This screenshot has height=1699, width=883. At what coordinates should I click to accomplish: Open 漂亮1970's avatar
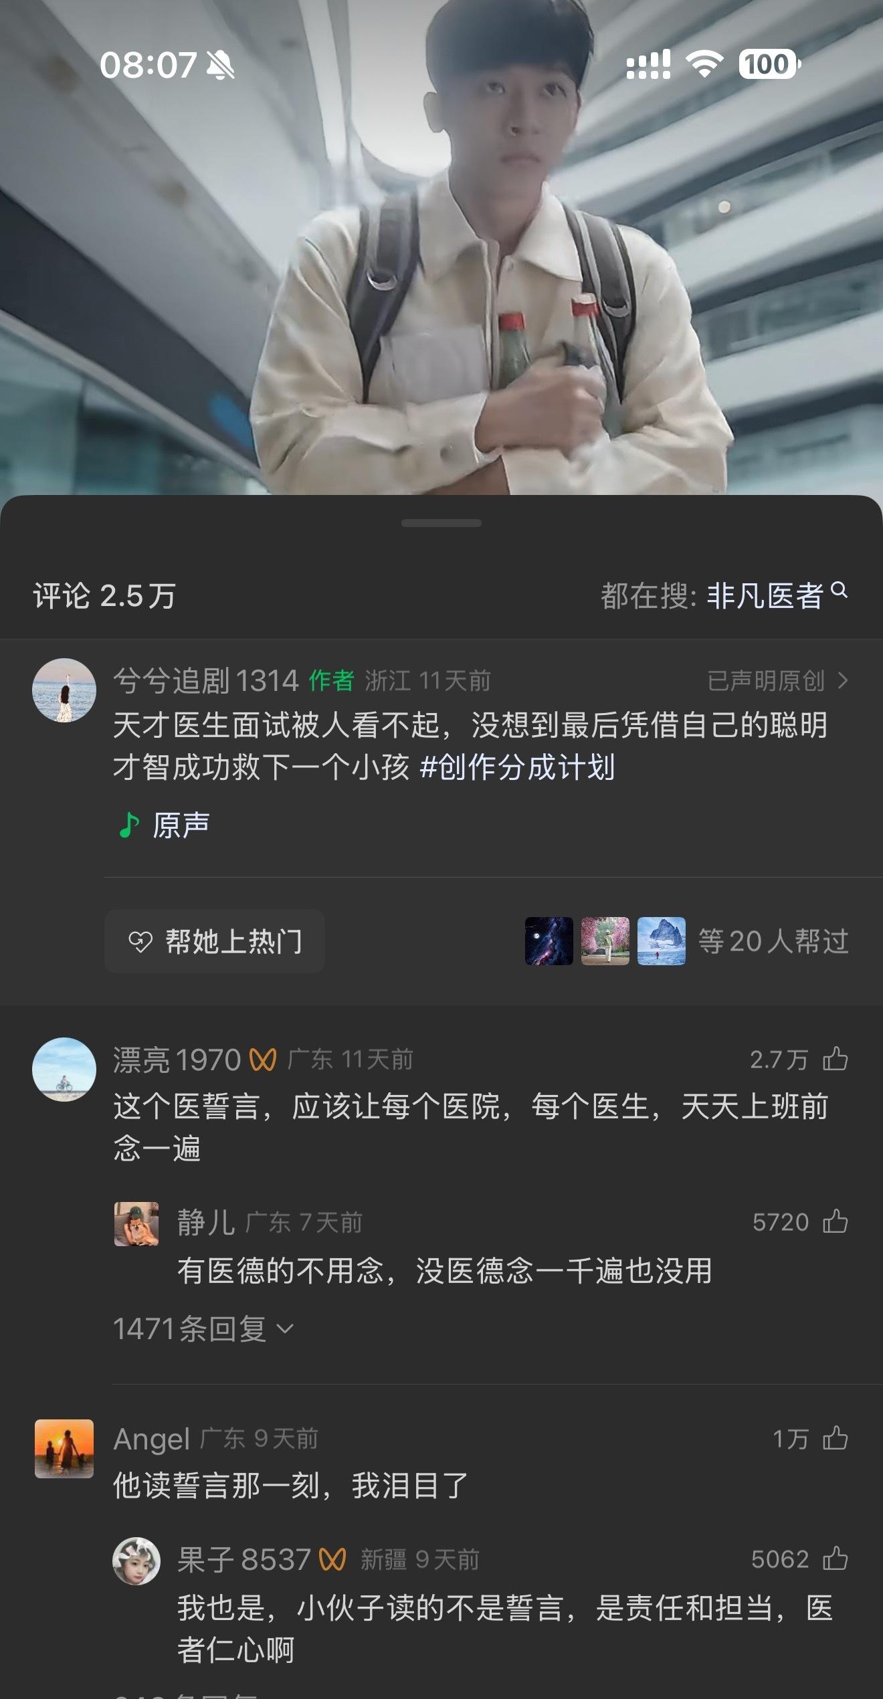tap(64, 1070)
